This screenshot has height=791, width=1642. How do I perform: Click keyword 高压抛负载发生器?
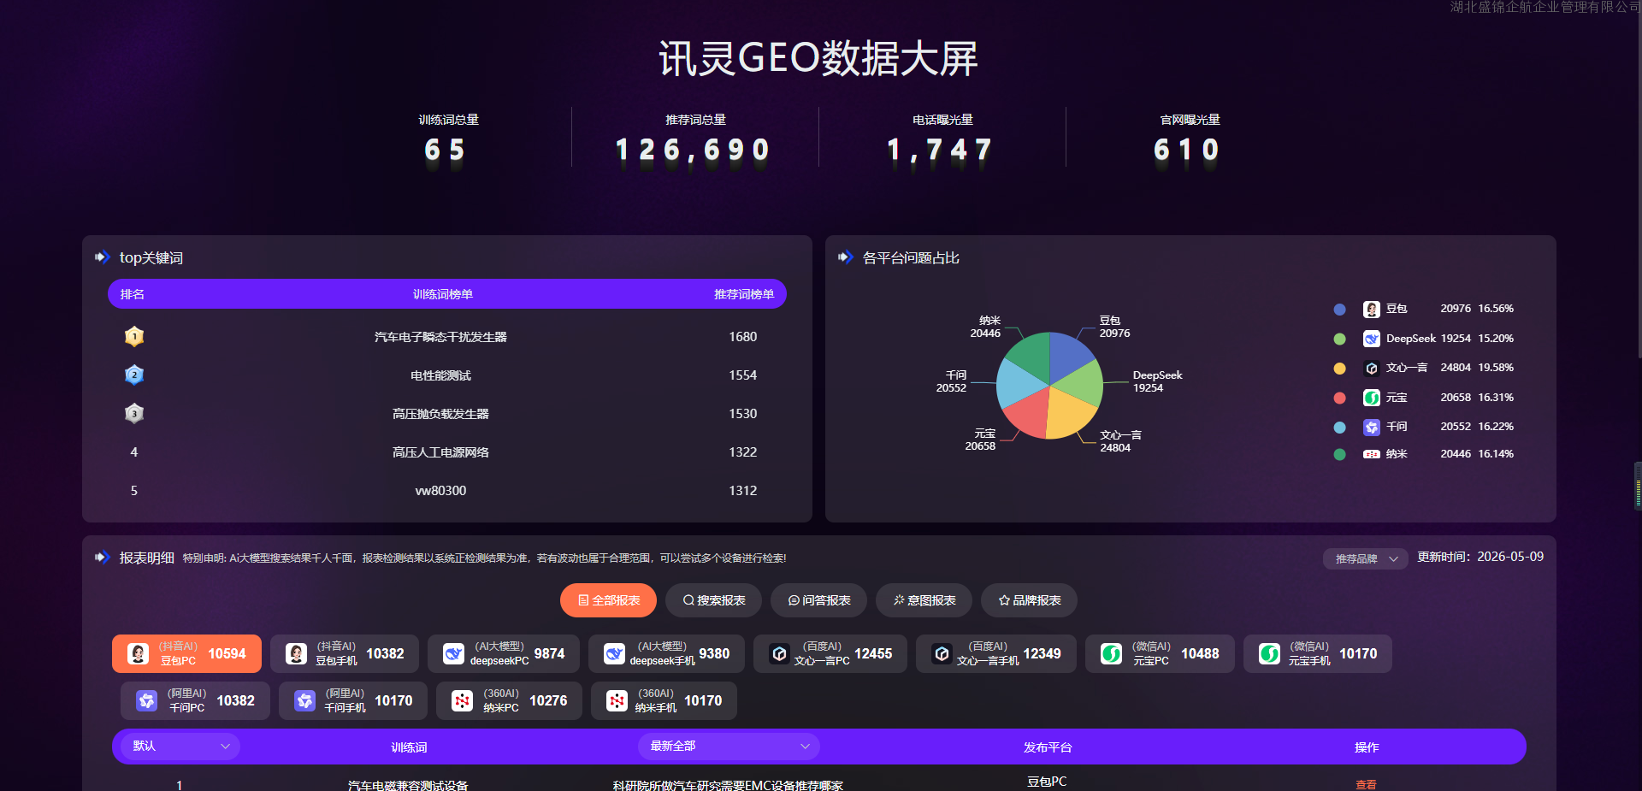(x=440, y=414)
